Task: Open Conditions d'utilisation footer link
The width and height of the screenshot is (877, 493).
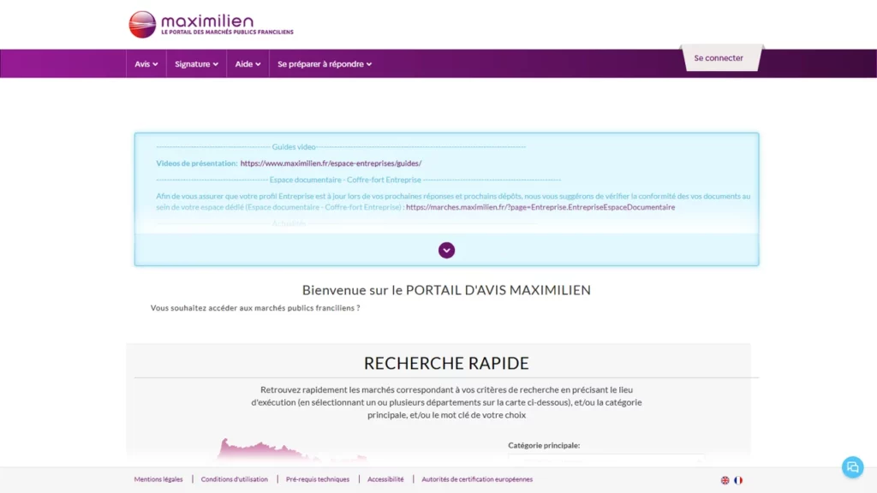Action: [235, 479]
